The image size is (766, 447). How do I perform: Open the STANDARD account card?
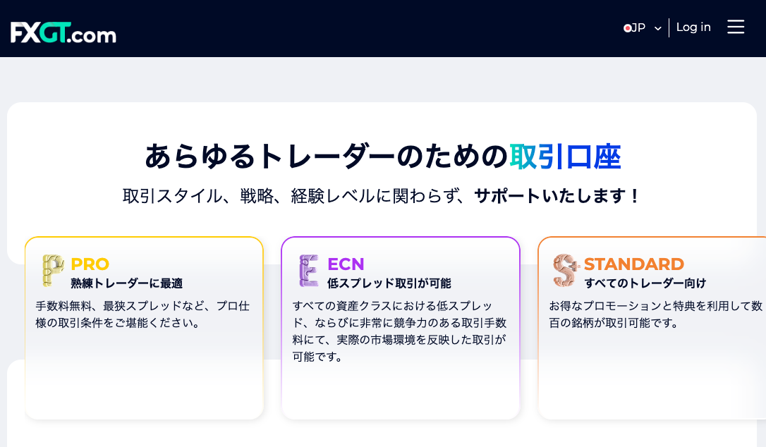(652, 328)
